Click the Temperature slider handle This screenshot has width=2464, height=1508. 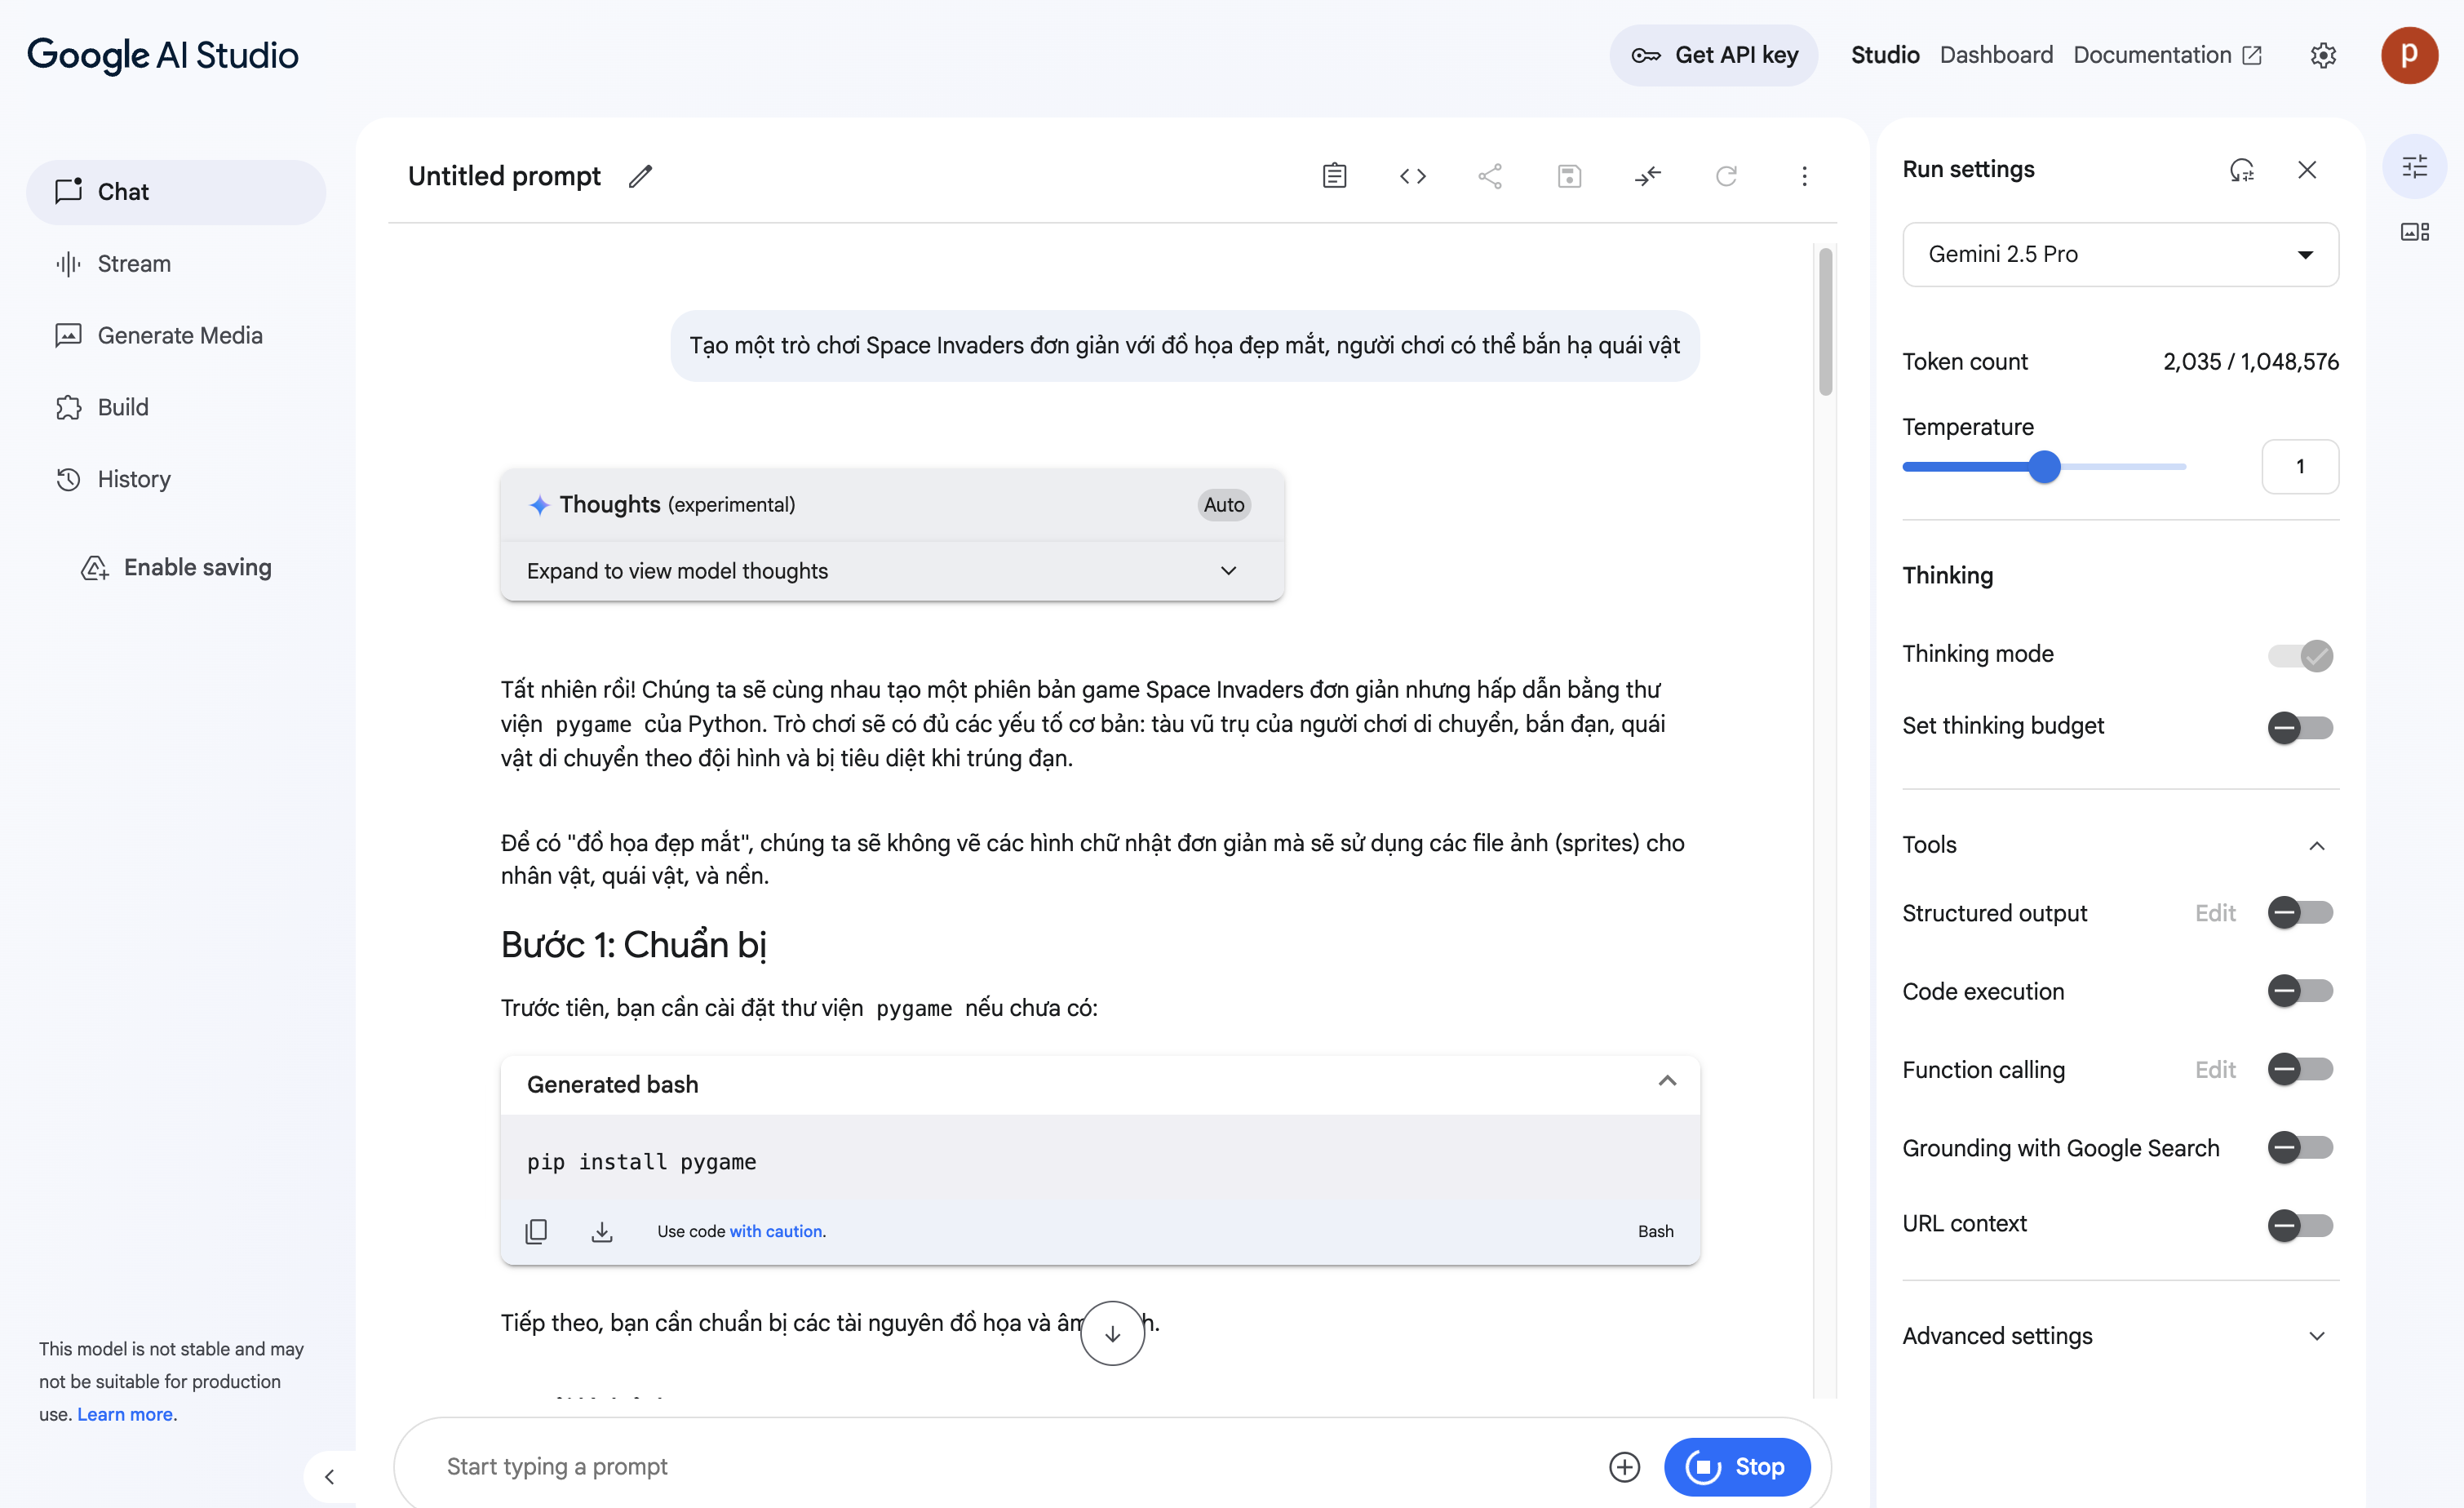tap(2044, 466)
